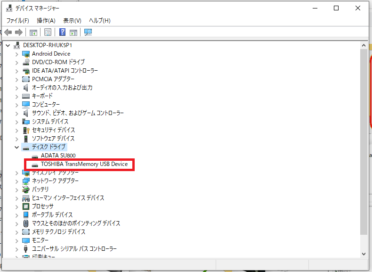Open the ヘルプ(H) menu

(x=100, y=21)
